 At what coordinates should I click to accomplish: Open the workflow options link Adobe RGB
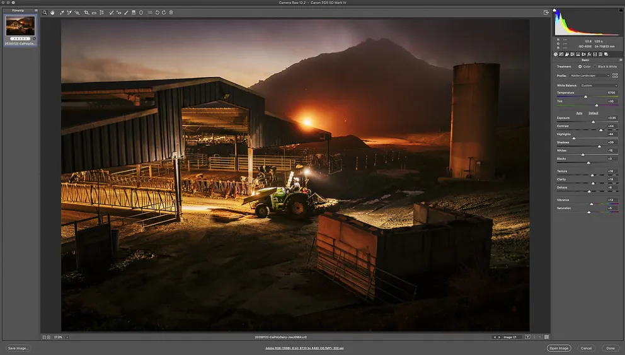pos(304,348)
